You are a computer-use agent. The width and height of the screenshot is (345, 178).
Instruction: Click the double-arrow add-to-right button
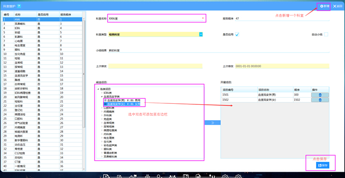213,122
